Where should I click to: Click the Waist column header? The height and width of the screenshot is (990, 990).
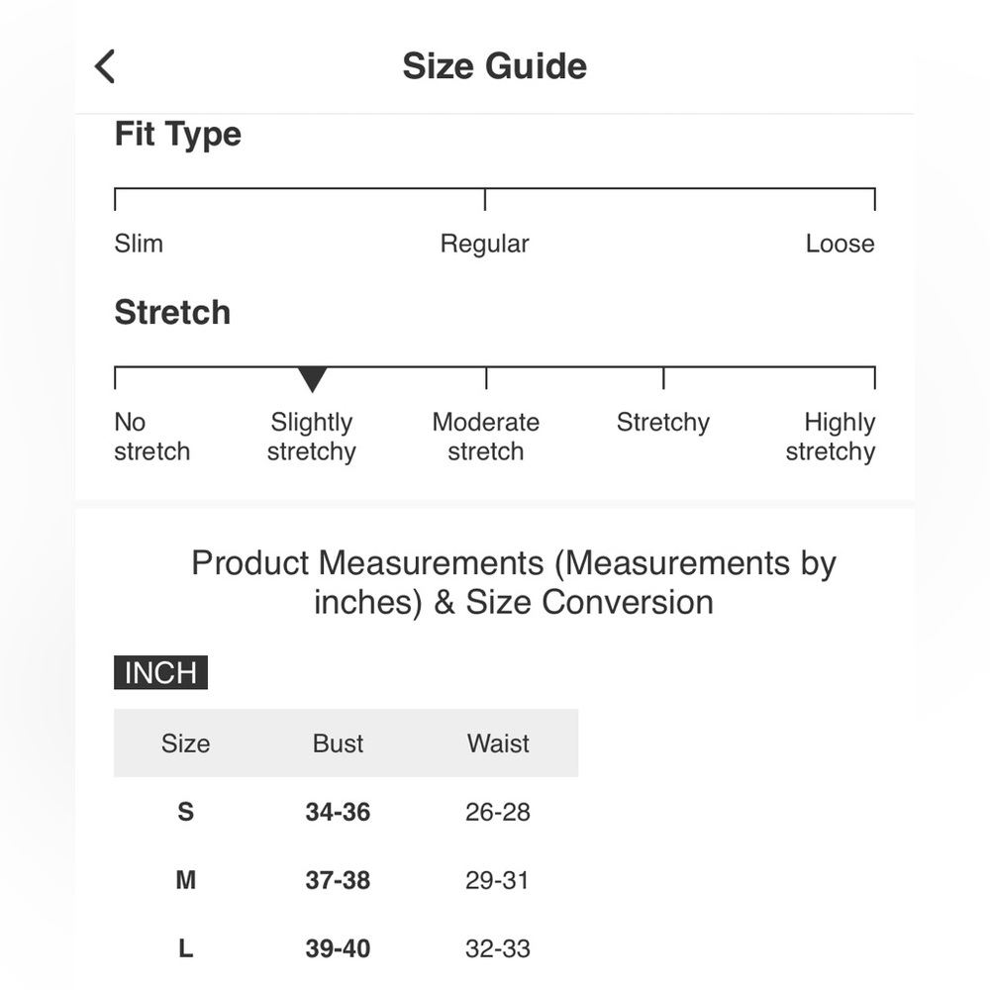click(x=498, y=743)
